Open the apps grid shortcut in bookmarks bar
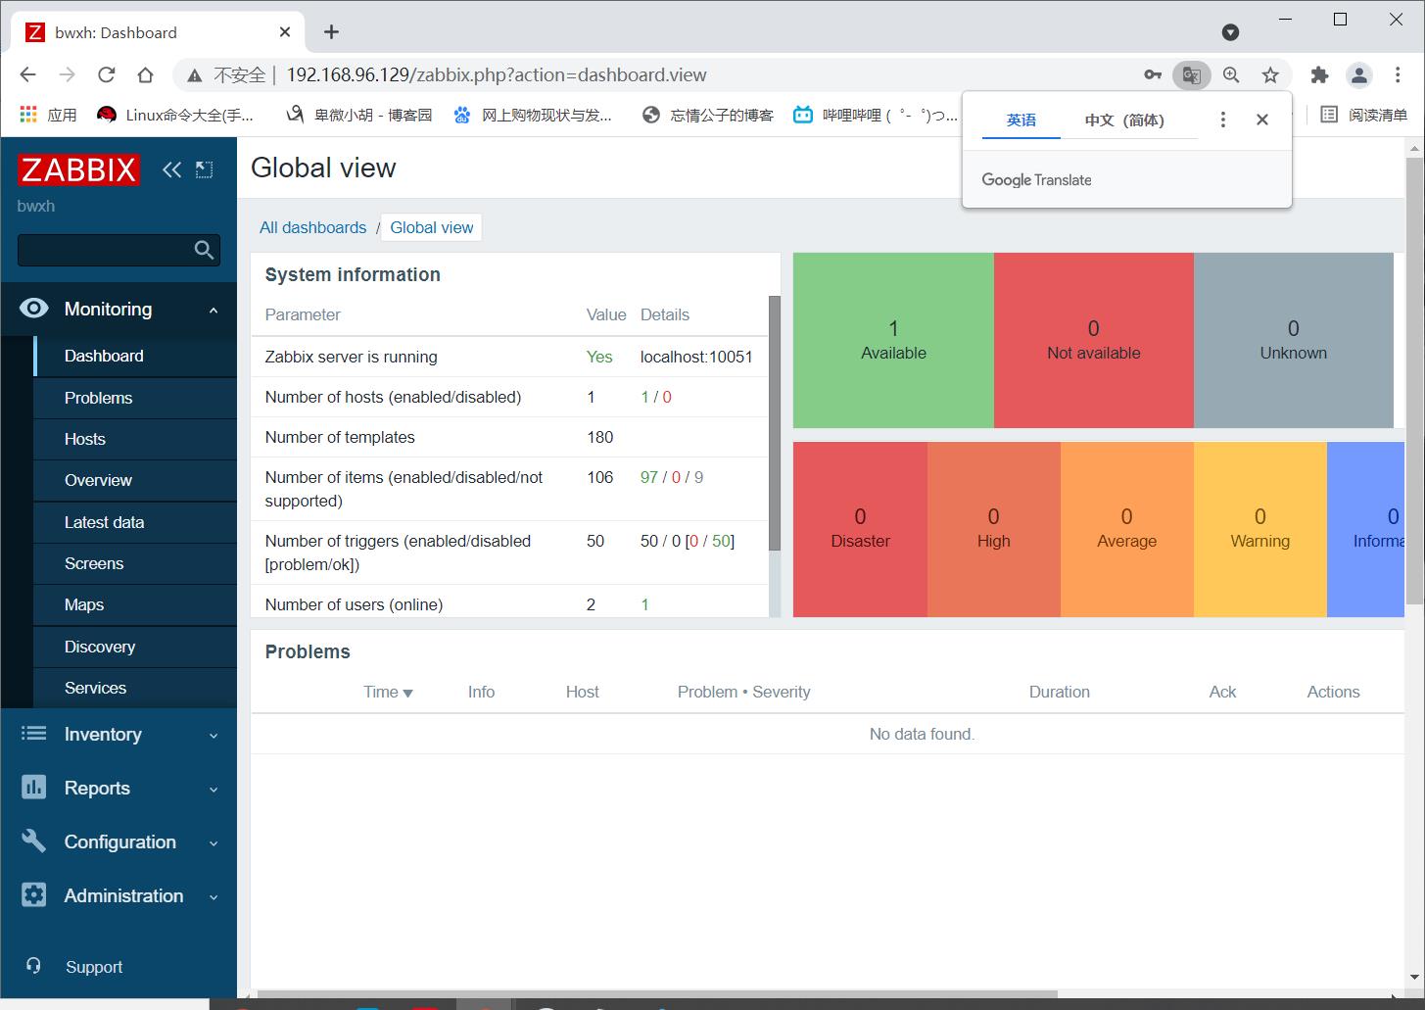The width and height of the screenshot is (1425, 1010). coord(27,115)
